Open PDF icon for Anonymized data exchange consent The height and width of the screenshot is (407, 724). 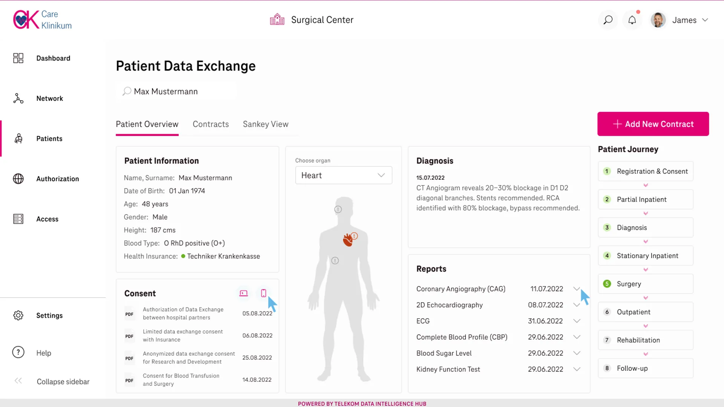pyautogui.click(x=129, y=358)
